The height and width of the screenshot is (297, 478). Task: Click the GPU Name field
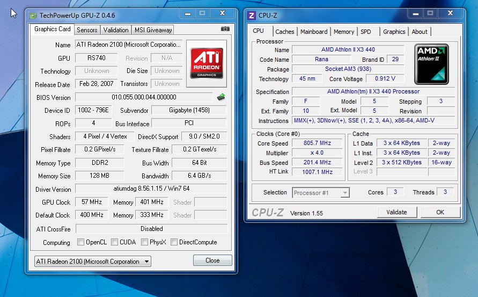tap(129, 45)
